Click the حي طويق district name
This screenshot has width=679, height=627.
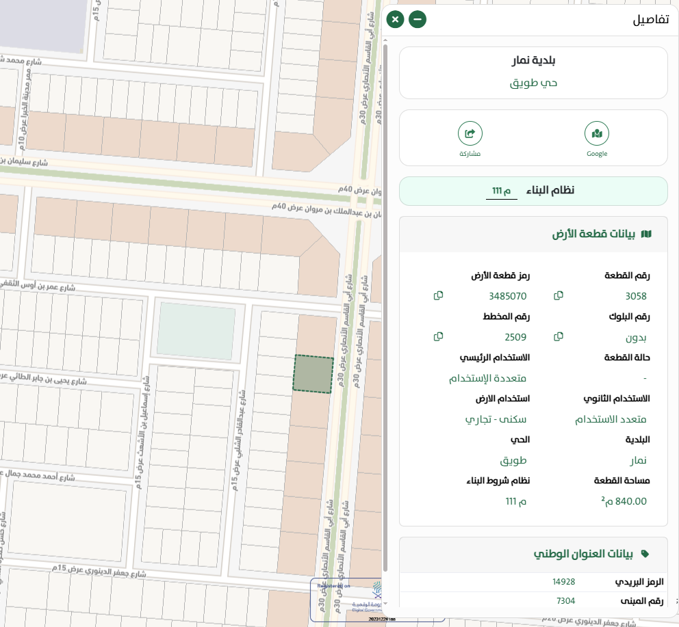tap(533, 83)
